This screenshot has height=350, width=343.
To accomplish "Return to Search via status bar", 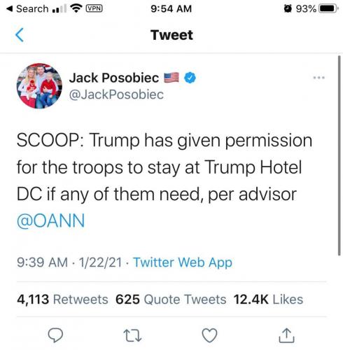I will point(27,9).
